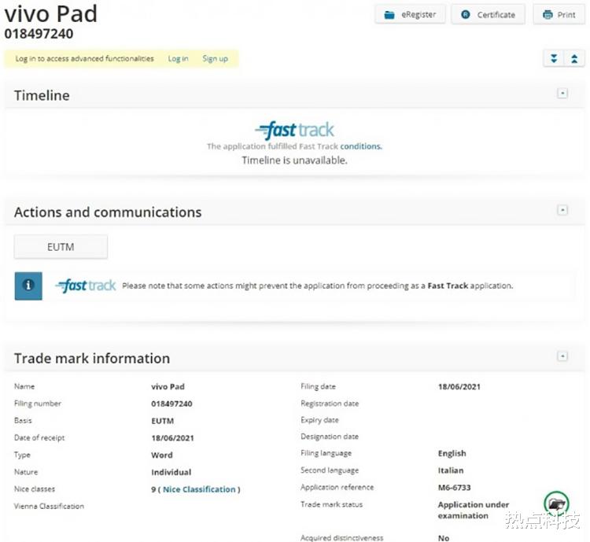Click the EUTM button
590x542 pixels.
61,247
